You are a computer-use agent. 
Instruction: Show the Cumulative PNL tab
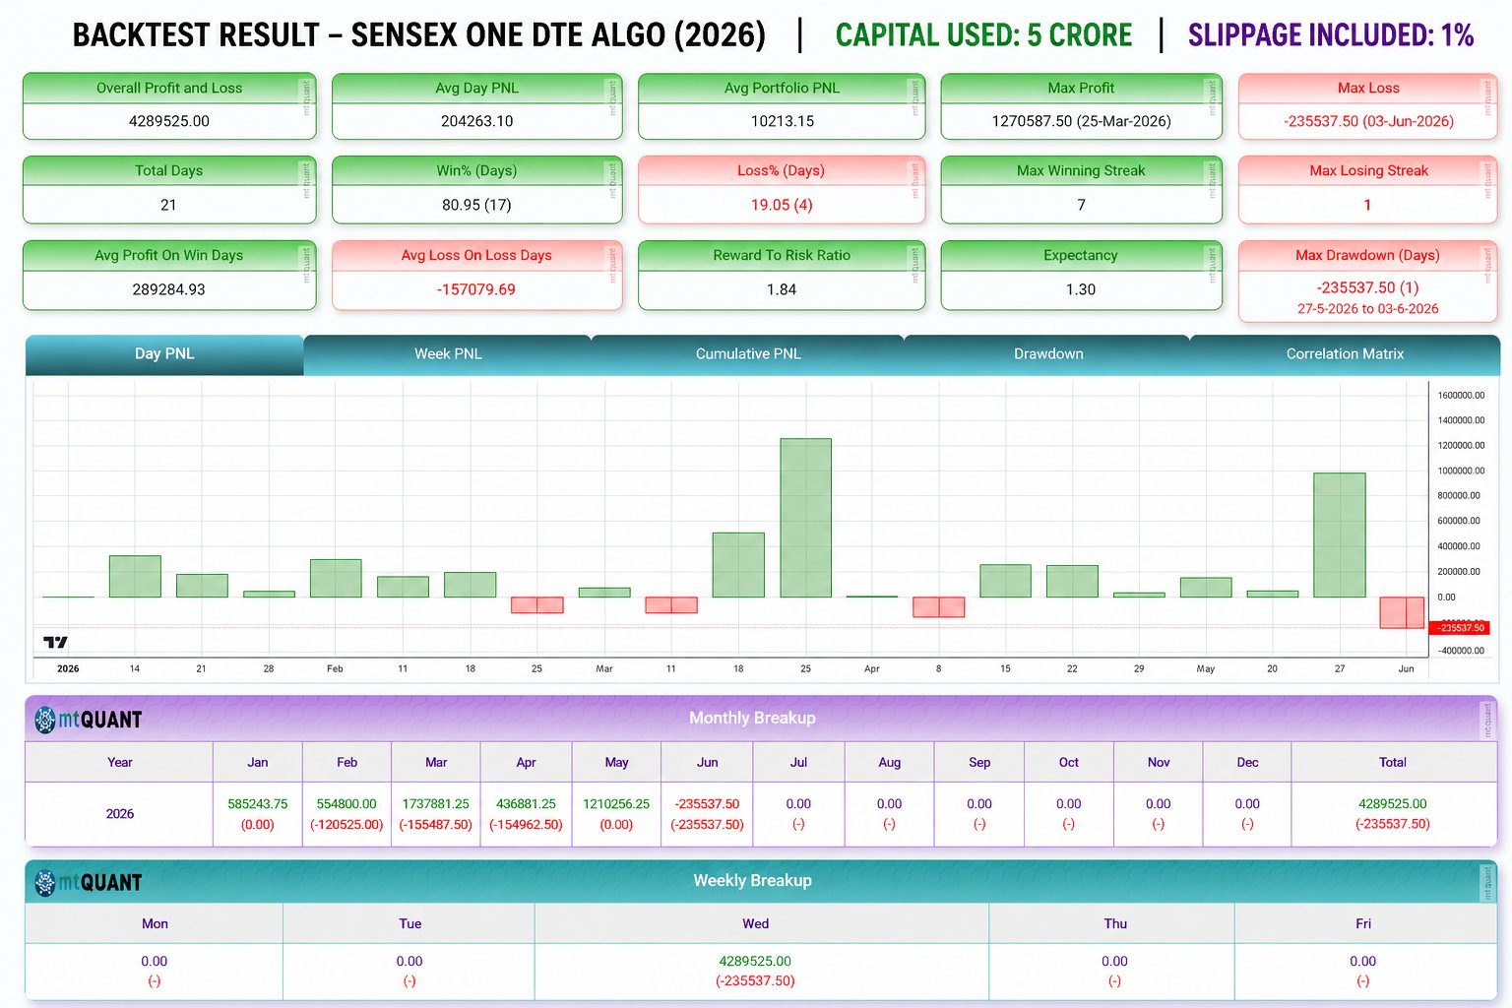click(x=748, y=354)
